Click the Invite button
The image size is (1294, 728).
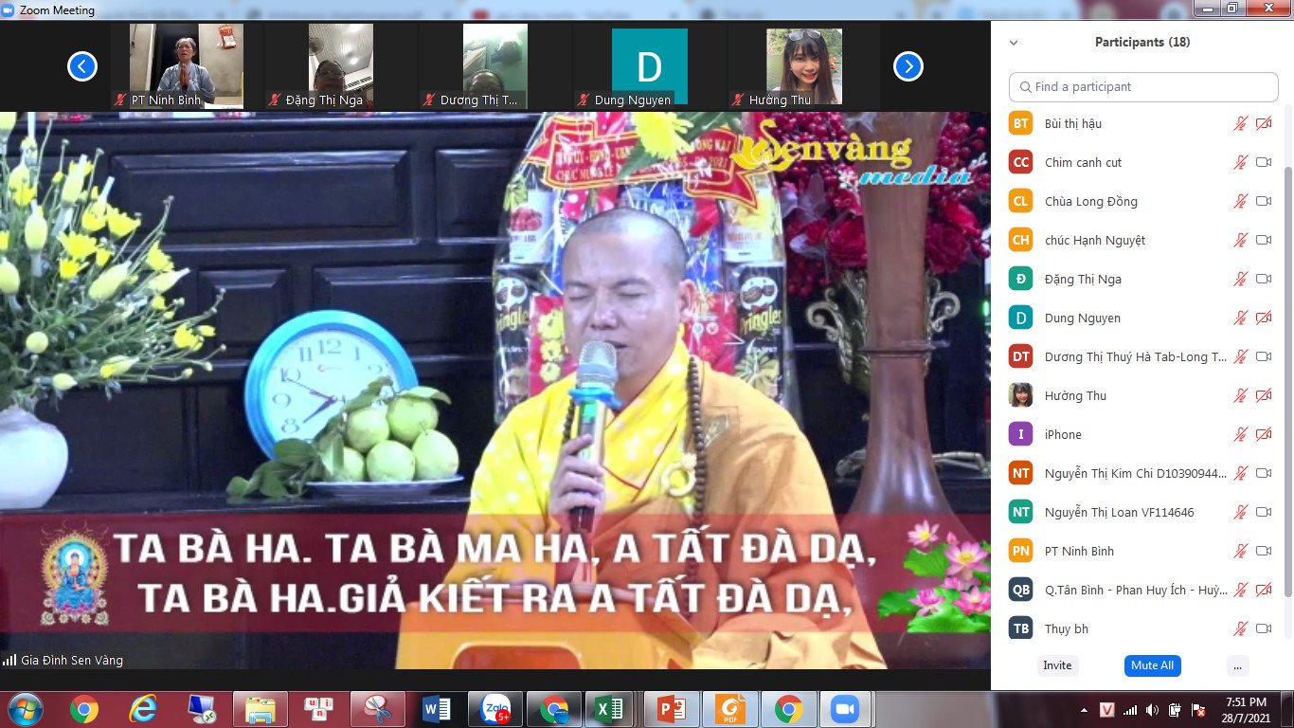tap(1057, 665)
